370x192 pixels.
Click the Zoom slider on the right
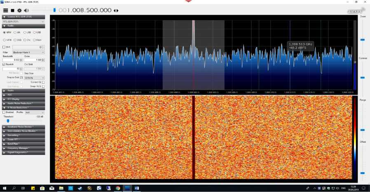point(363,39)
